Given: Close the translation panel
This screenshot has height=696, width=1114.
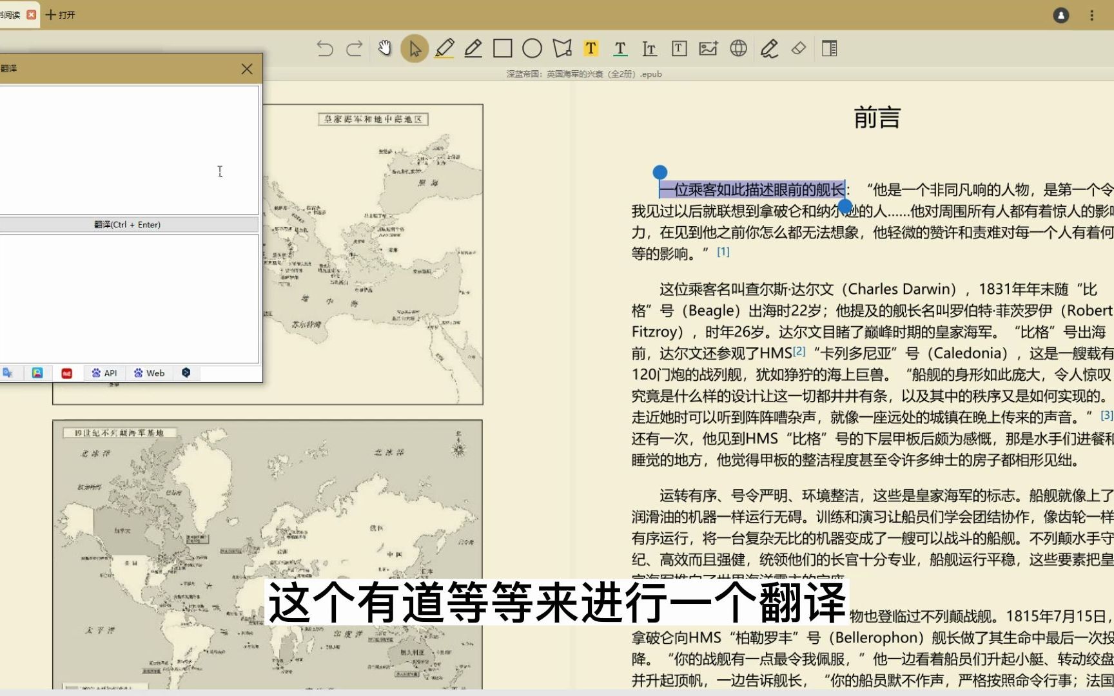Looking at the screenshot, I should click(x=247, y=69).
